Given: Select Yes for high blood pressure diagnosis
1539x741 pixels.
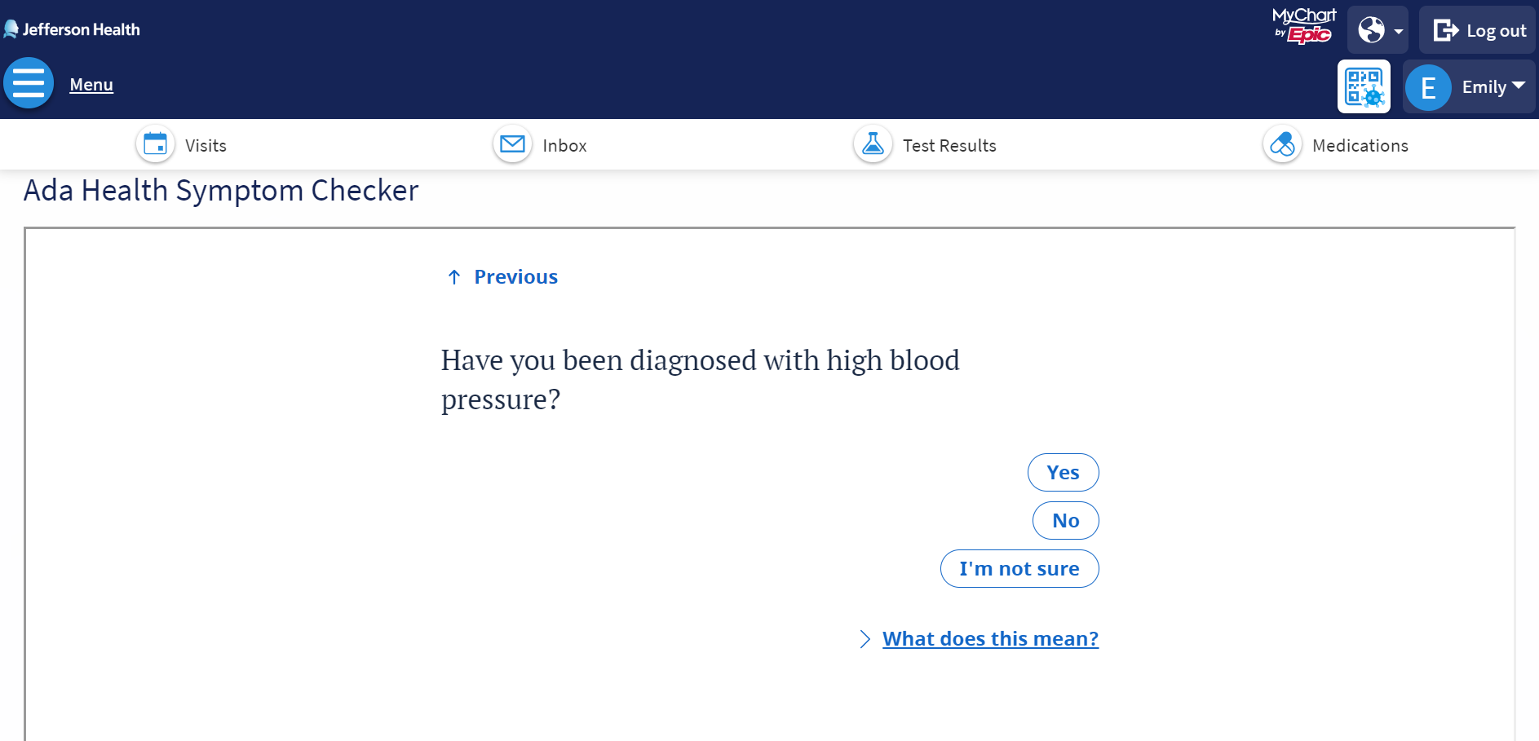Looking at the screenshot, I should pyautogui.click(x=1063, y=472).
